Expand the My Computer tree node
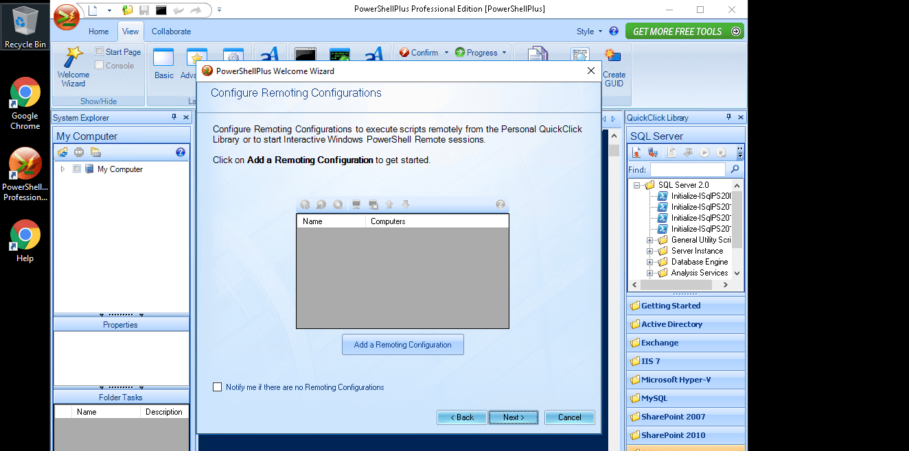Viewport: 909px width, 451px height. 63,169
